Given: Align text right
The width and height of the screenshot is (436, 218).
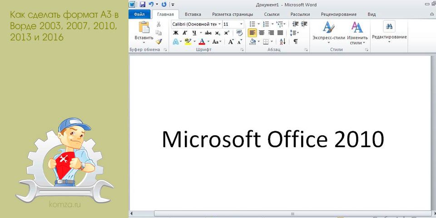Looking at the screenshot, I should [x=271, y=33].
